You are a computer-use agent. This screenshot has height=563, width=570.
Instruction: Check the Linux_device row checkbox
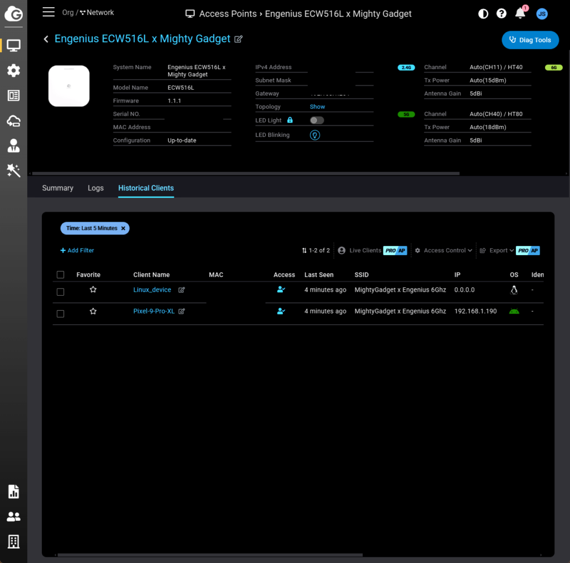pyautogui.click(x=61, y=292)
